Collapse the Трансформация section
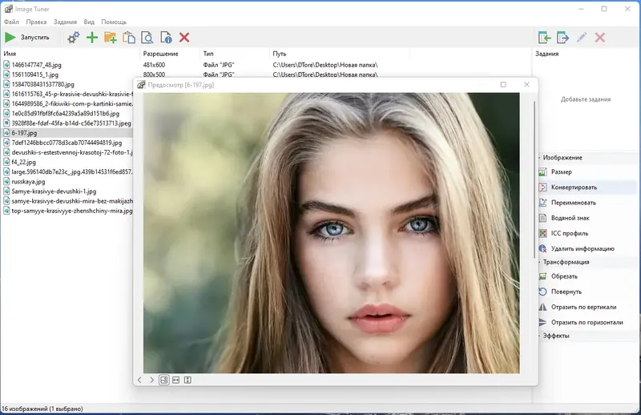The width and height of the screenshot is (641, 415). click(x=538, y=262)
